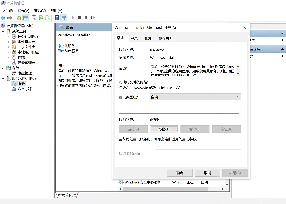Collapse the Installer actions section arrow
Viewport: 286px width, 204px height.
tap(282, 49)
